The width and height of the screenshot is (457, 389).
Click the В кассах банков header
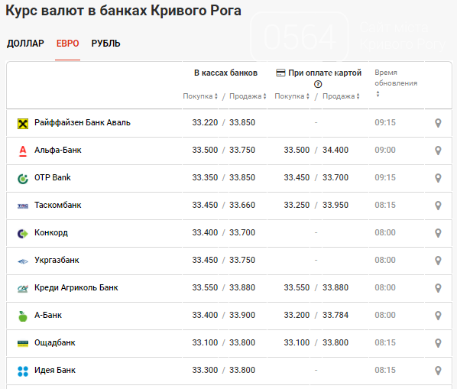[225, 73]
